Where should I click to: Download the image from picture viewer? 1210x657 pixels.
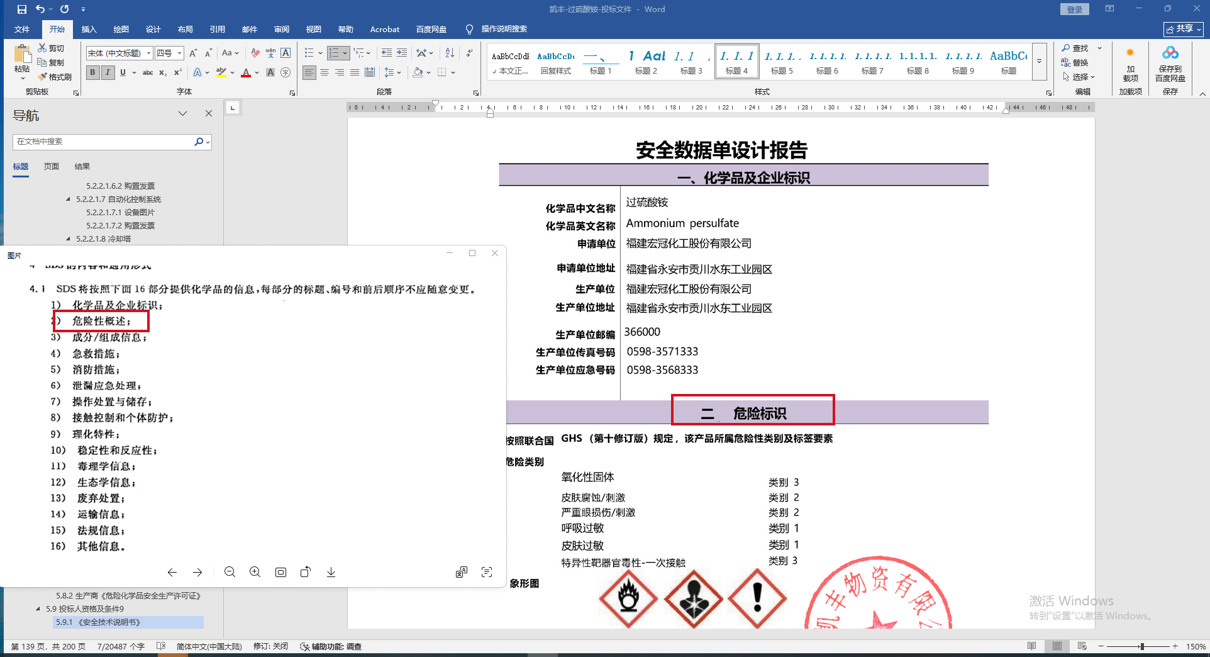click(331, 572)
